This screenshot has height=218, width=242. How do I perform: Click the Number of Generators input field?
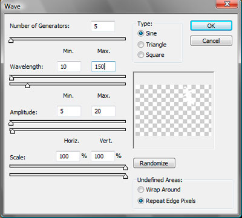[x=103, y=27]
